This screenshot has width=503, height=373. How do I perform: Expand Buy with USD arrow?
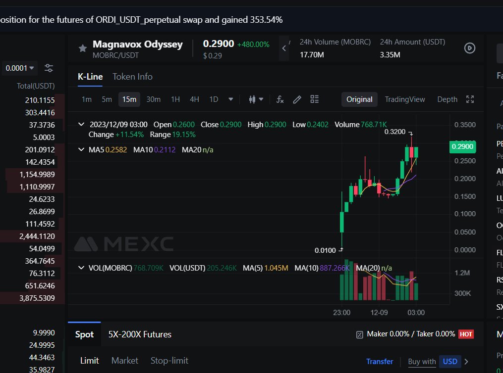[466, 362]
